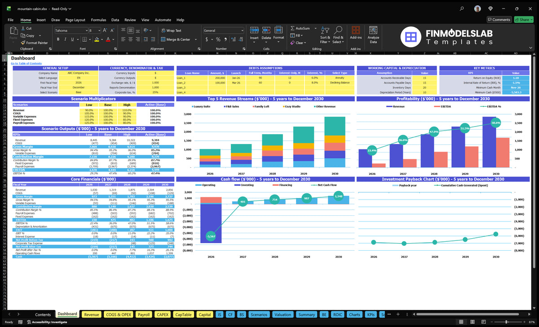
Task: Click the horizontal scrollbar at bottom
Action: [x=467, y=314]
